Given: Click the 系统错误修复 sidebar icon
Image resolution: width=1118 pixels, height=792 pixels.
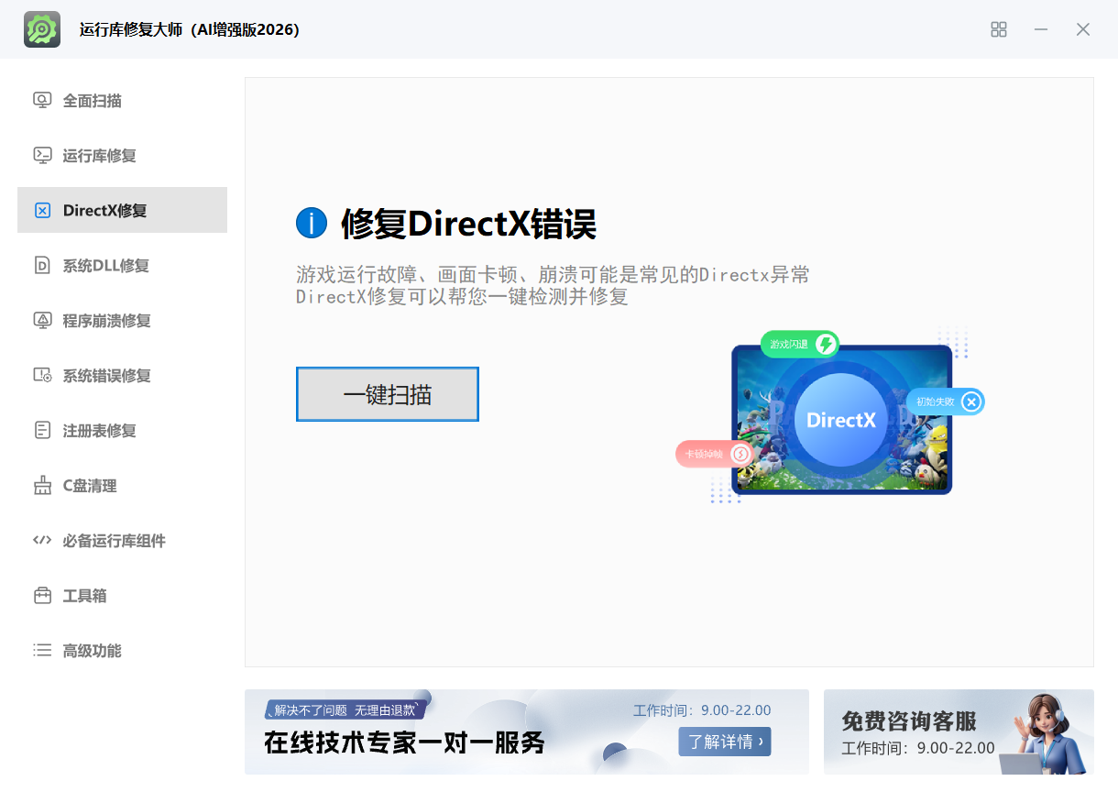Looking at the screenshot, I should (x=42, y=376).
